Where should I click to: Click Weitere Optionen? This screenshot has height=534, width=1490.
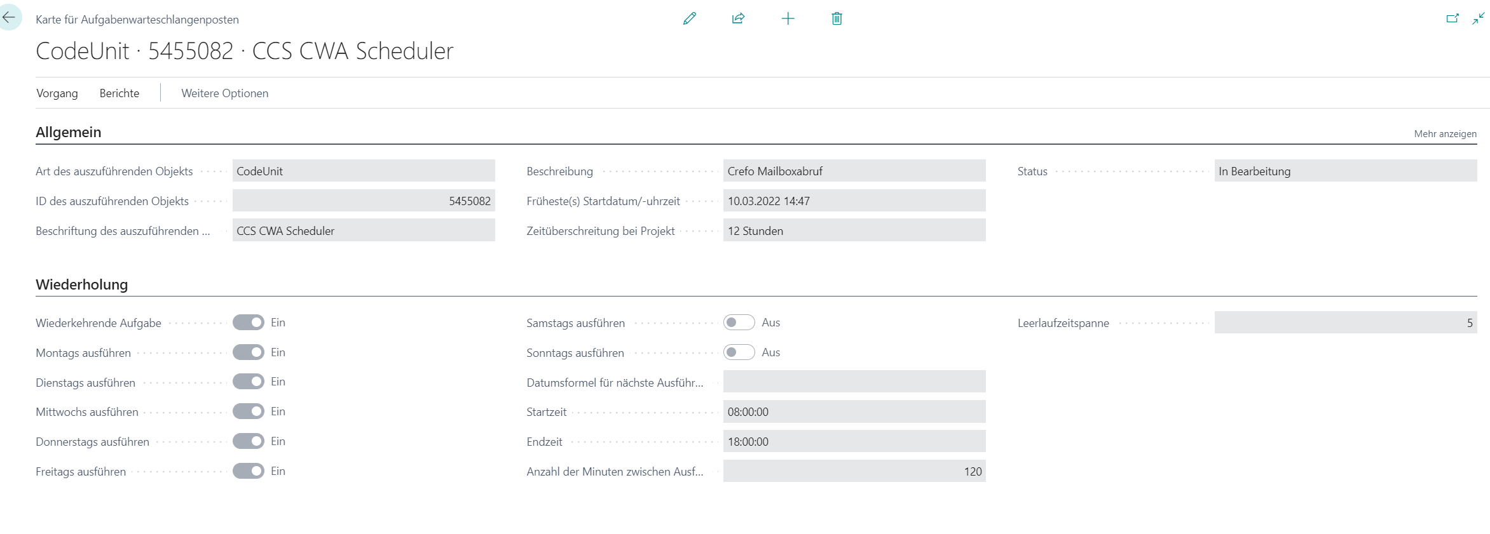[224, 93]
